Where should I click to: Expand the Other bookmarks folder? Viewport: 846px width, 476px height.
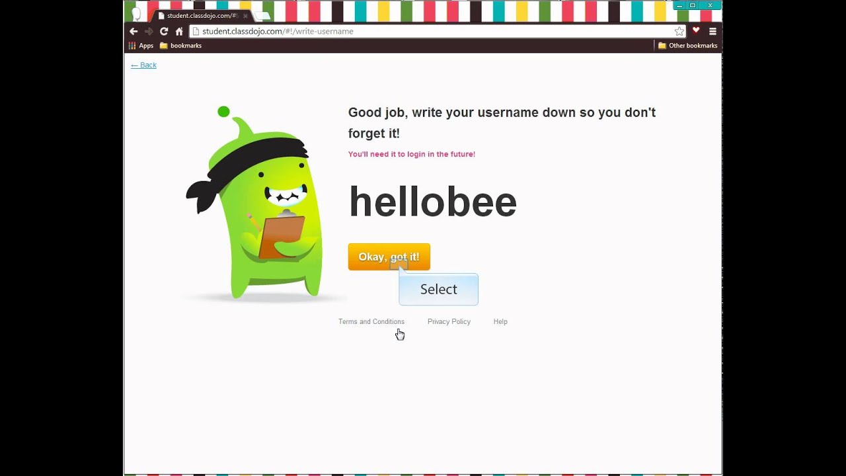687,46
